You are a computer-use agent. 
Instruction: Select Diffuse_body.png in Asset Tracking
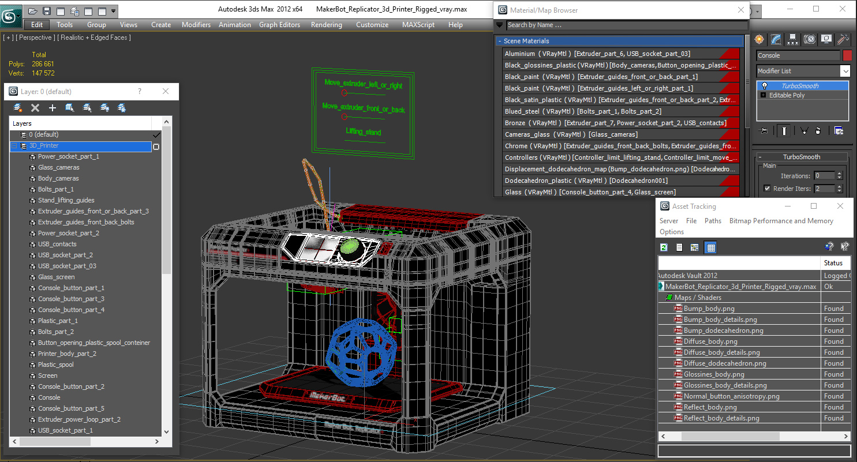point(710,341)
